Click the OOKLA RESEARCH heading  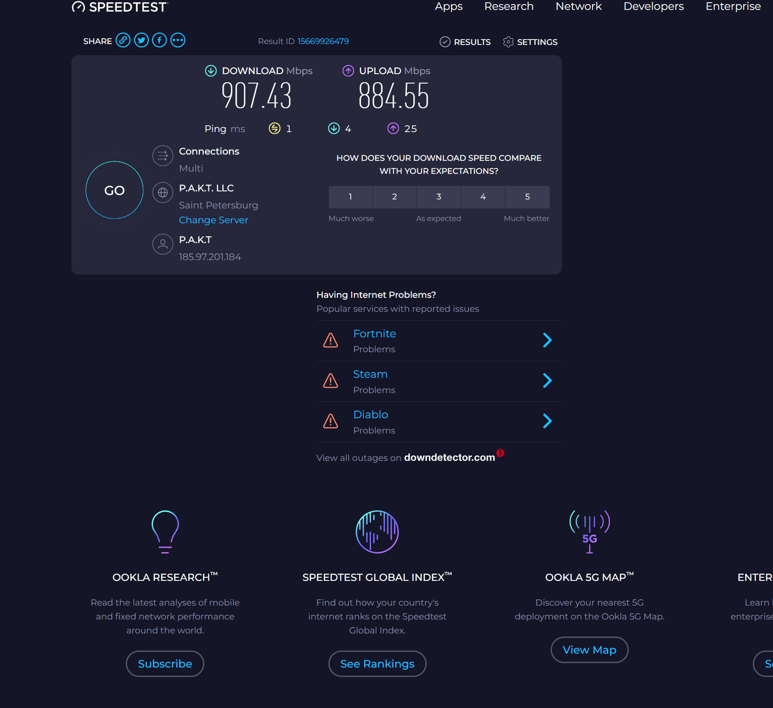point(165,577)
